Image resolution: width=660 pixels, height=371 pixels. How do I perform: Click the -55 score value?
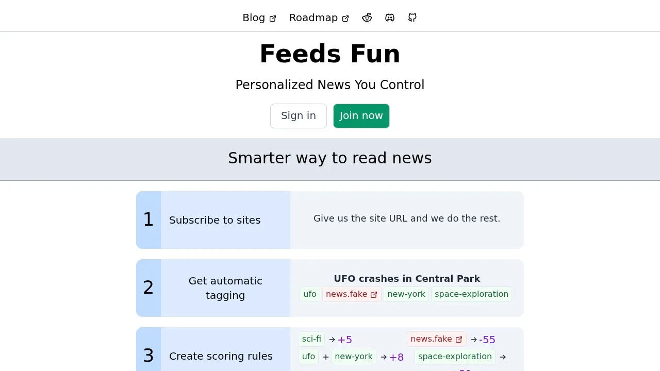(487, 340)
